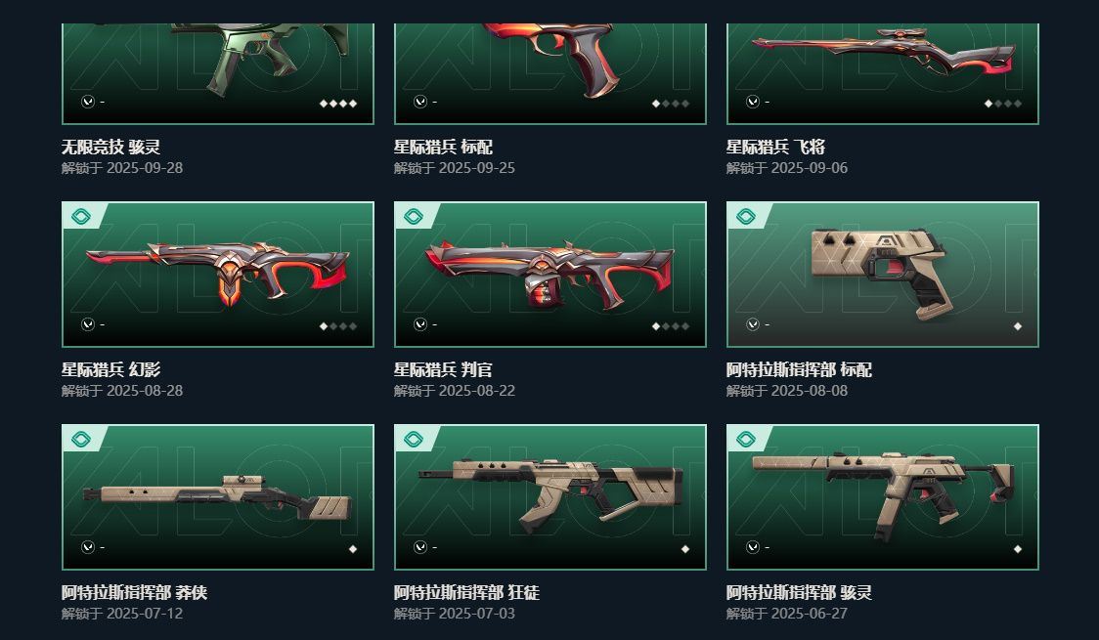
Task: Click the 星际猎兵 标配 title text
Action: pos(443,147)
